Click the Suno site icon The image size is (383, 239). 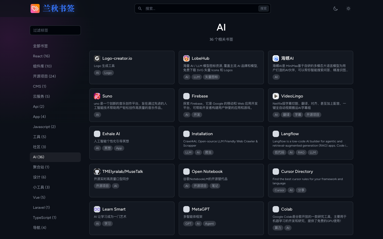pyautogui.click(x=97, y=96)
